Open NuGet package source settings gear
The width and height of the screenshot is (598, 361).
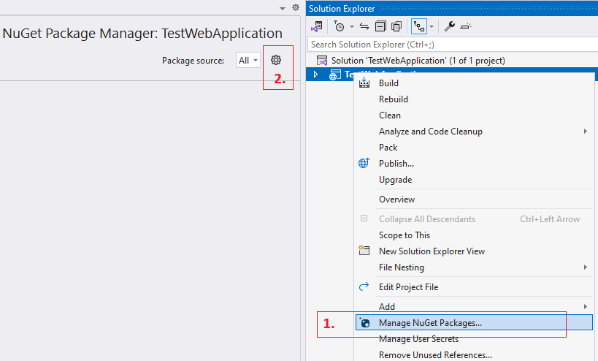pyautogui.click(x=276, y=60)
